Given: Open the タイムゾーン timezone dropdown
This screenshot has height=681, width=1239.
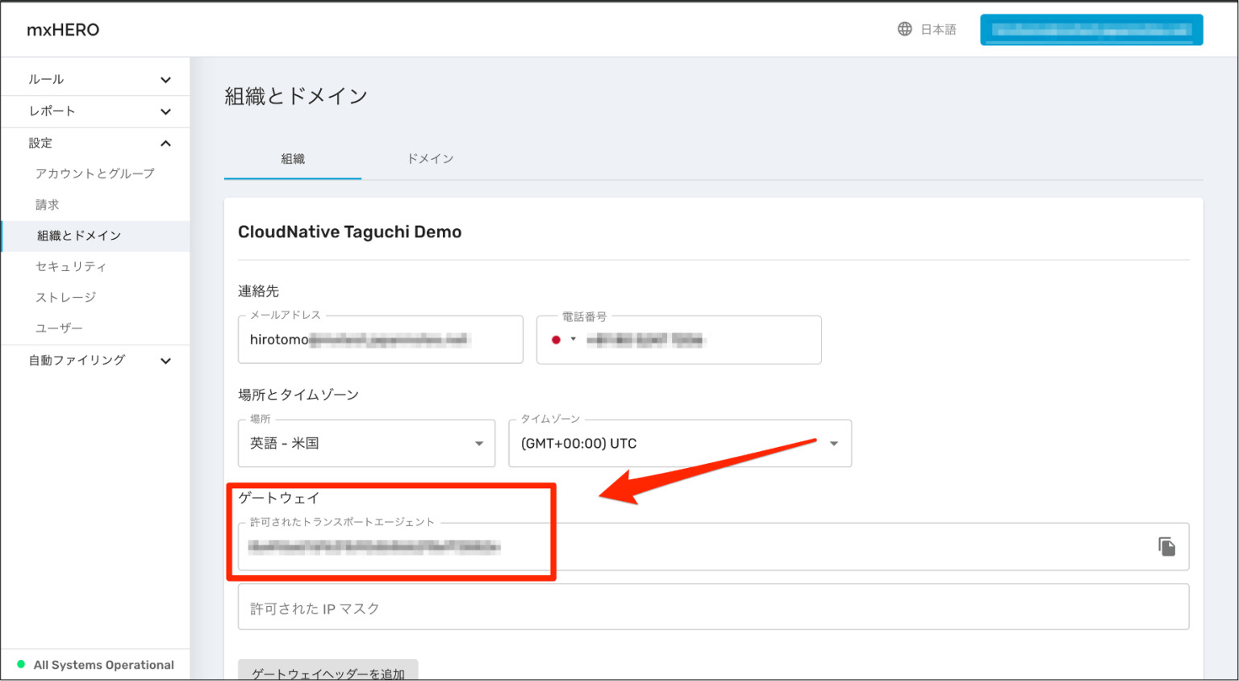Looking at the screenshot, I should click(835, 443).
